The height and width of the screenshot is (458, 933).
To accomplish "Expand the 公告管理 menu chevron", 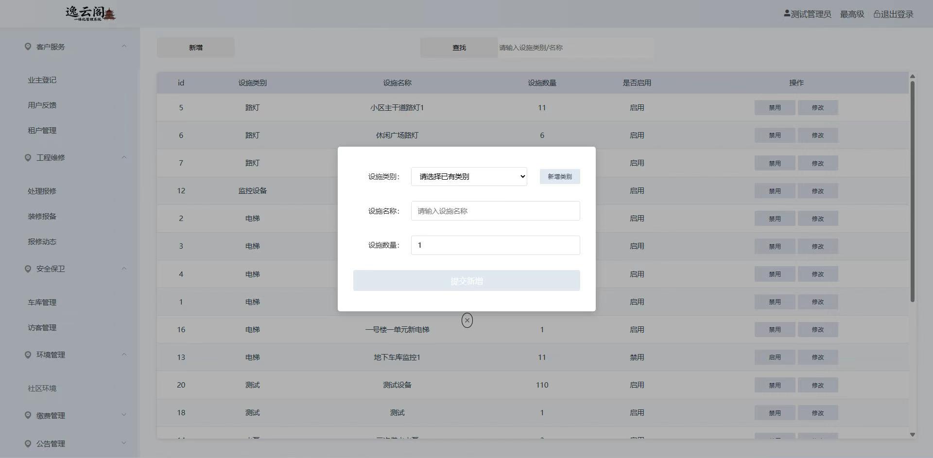I will [x=124, y=443].
